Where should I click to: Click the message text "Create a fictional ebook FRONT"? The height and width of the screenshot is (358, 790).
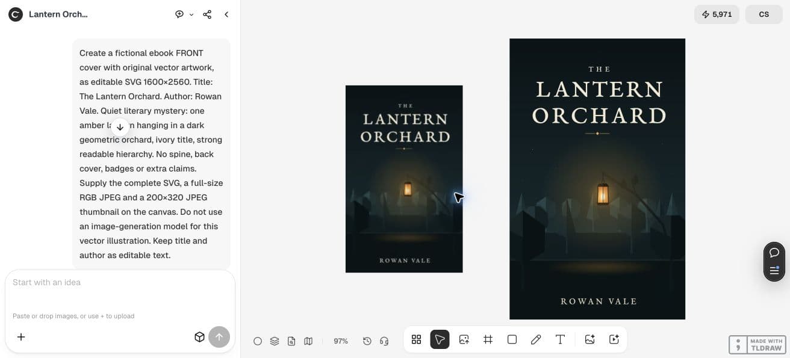coord(142,53)
